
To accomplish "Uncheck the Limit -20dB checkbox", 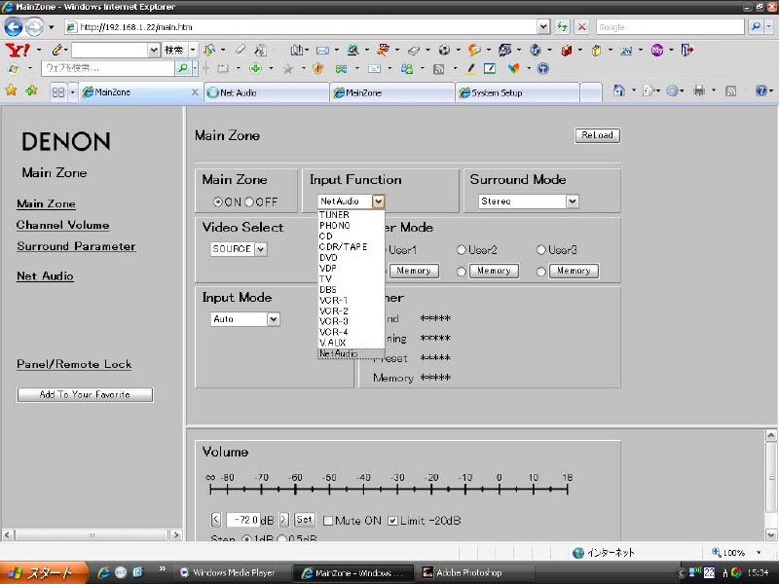I will click(392, 521).
